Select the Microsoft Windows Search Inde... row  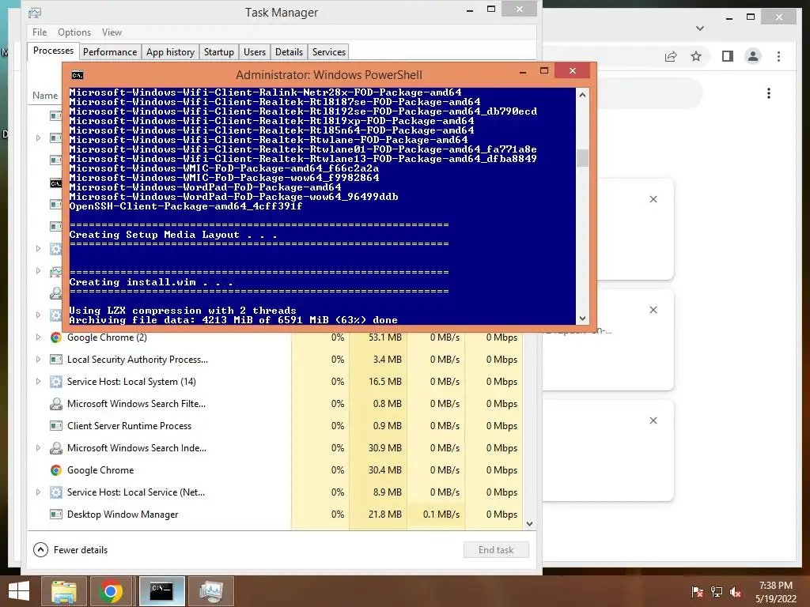point(275,448)
